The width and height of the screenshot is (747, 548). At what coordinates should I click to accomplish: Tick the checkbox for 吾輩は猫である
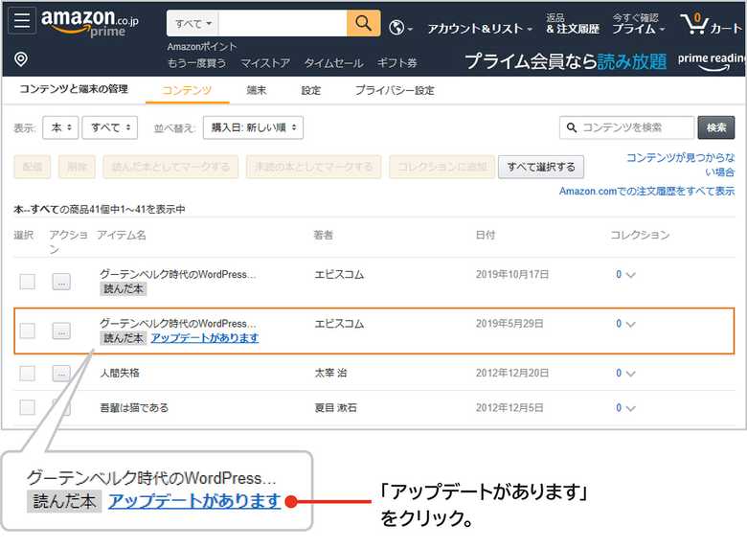point(27,407)
